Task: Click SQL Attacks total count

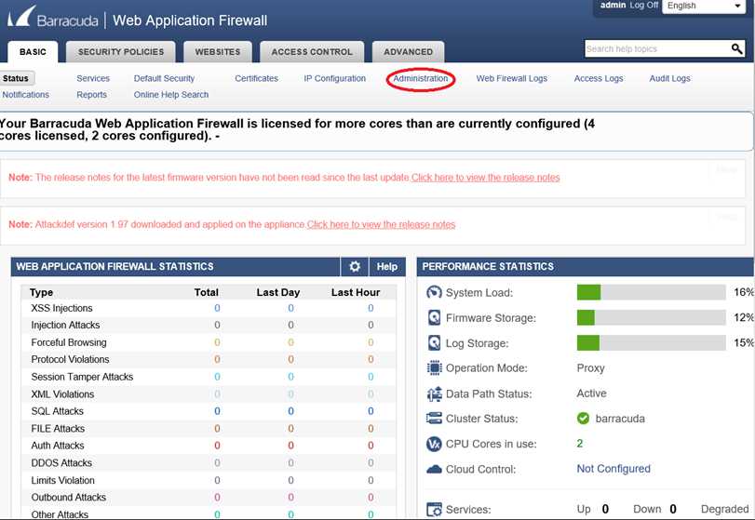Action: click(217, 411)
